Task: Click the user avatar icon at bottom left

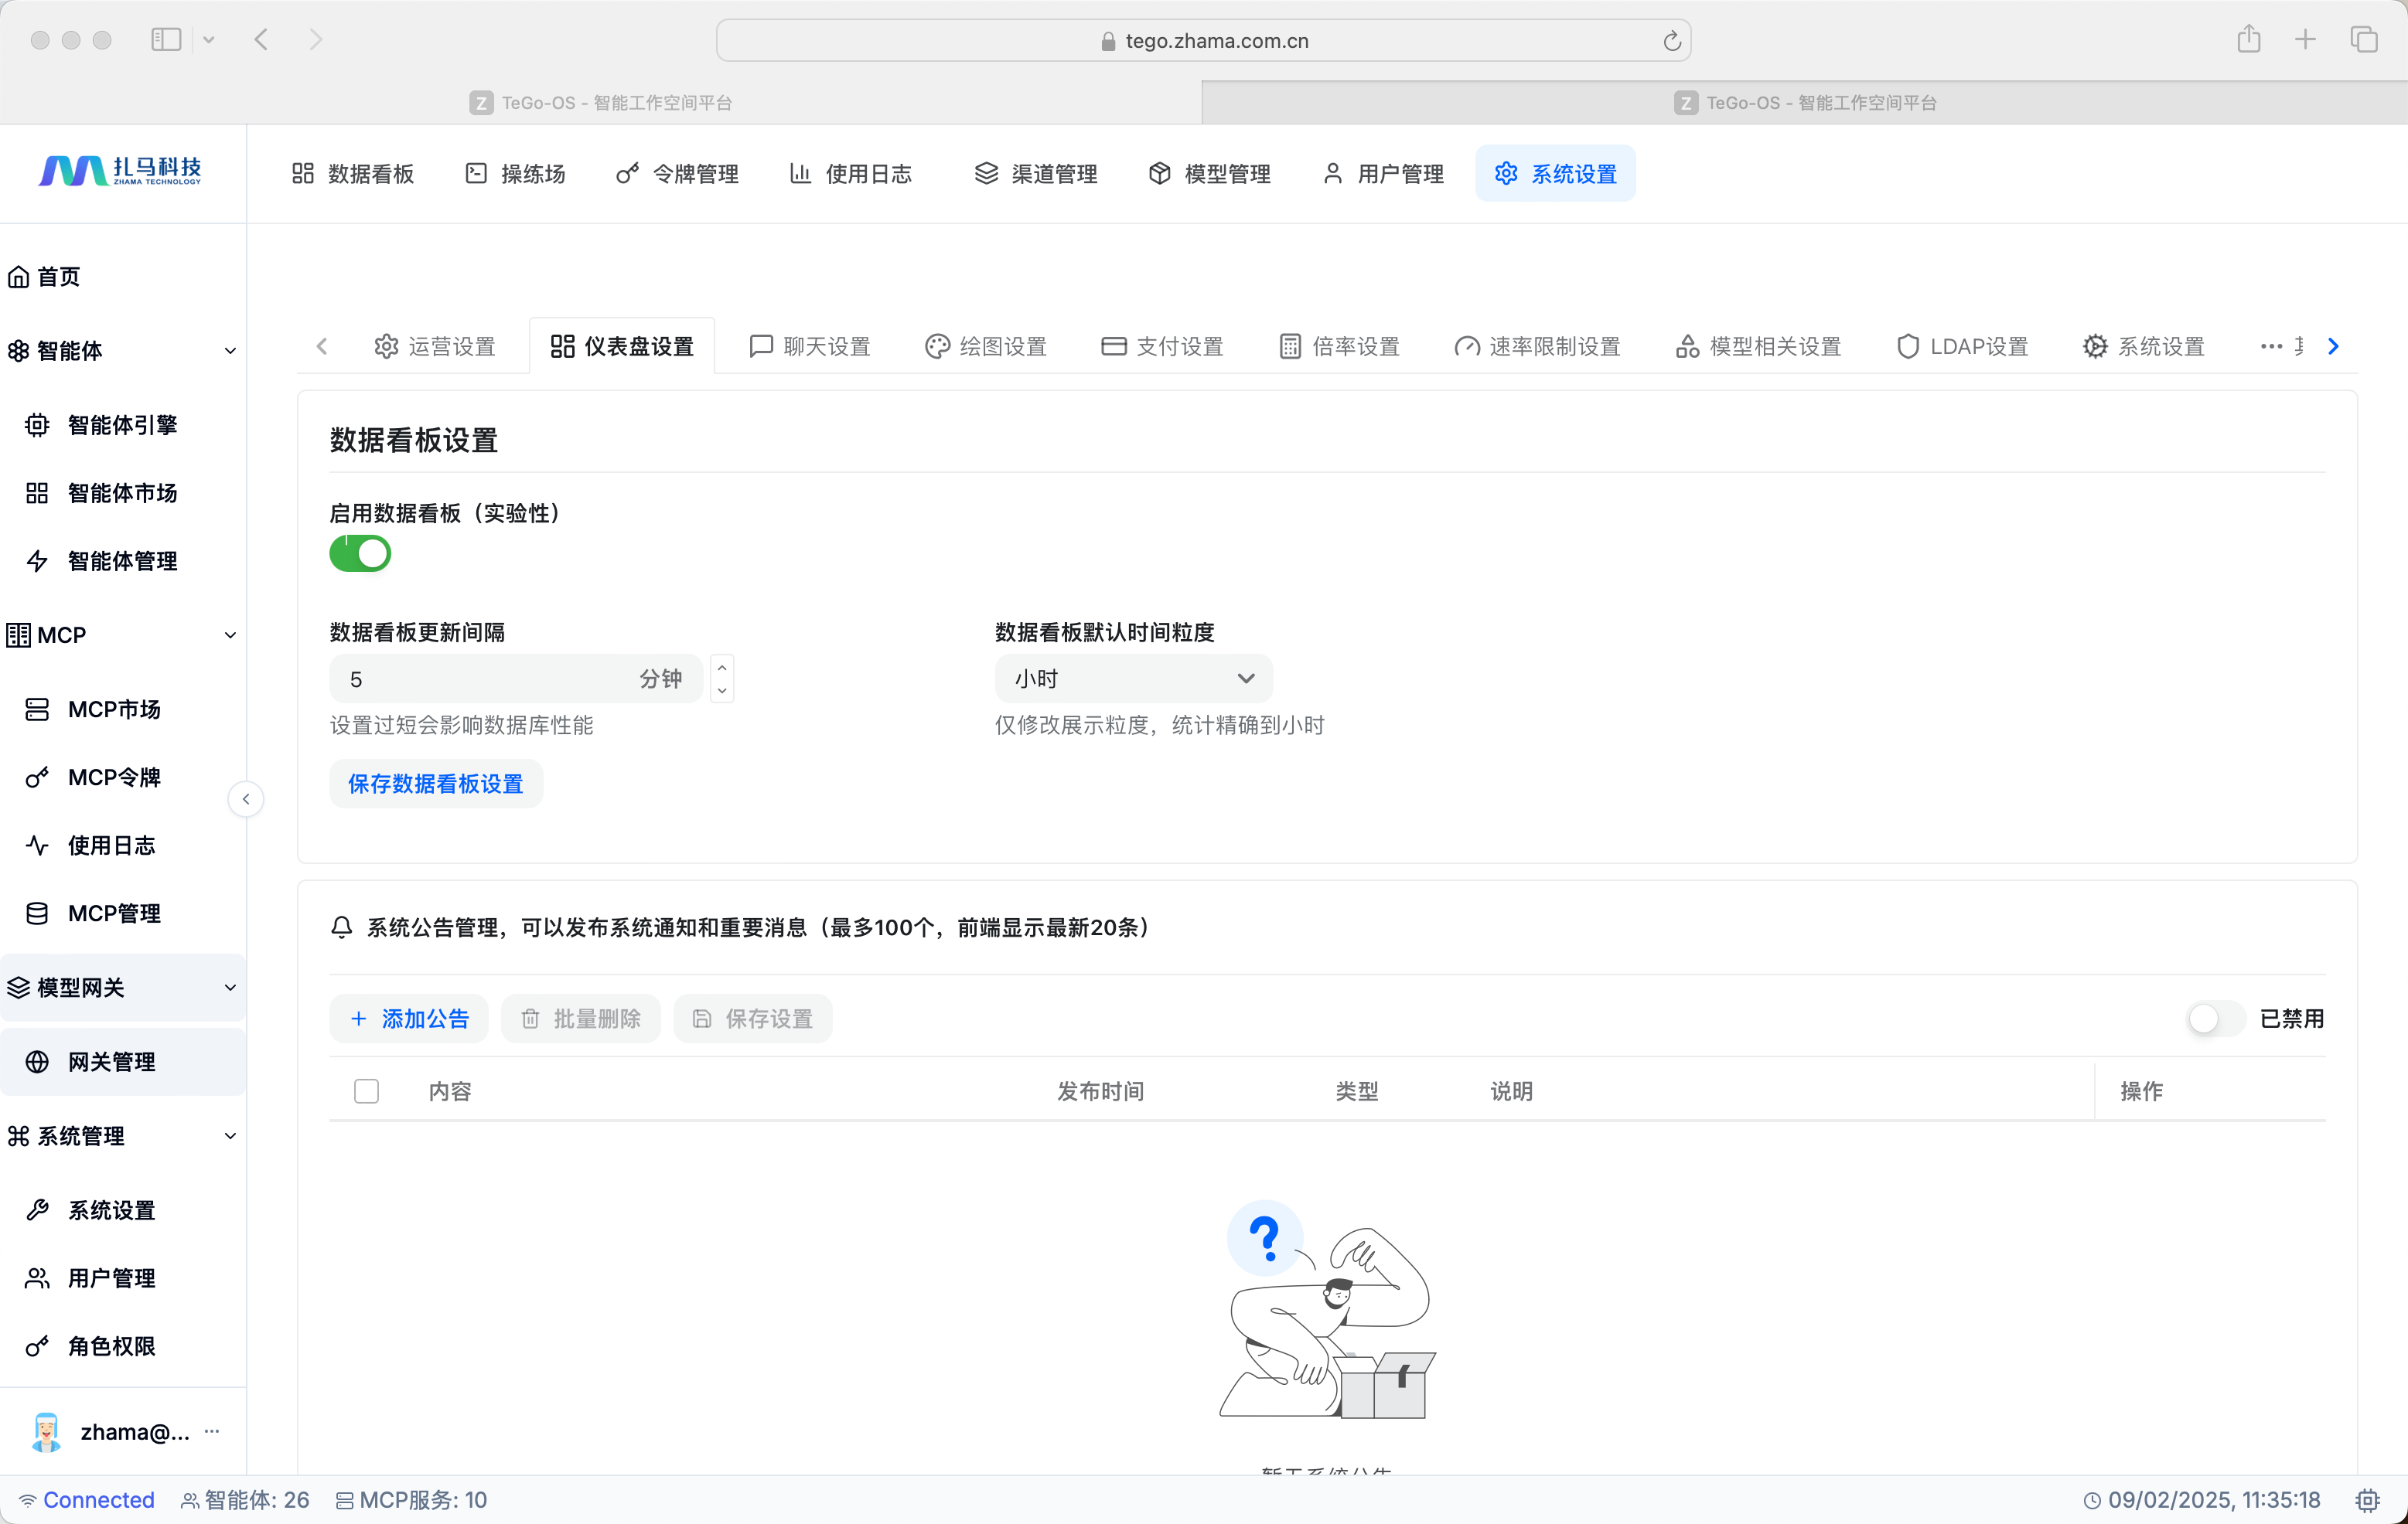Action: pyautogui.click(x=46, y=1432)
